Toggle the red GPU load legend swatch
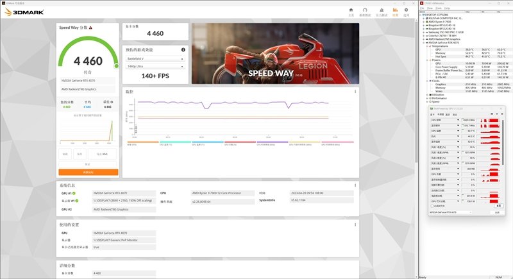The height and width of the screenshot is (279, 513). point(240,142)
